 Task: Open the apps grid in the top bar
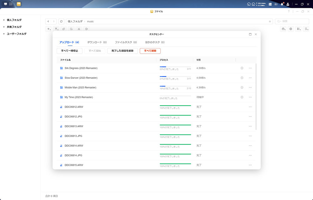pos(11,4)
